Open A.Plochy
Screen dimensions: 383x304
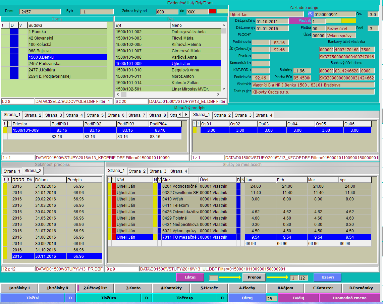coord(247,288)
